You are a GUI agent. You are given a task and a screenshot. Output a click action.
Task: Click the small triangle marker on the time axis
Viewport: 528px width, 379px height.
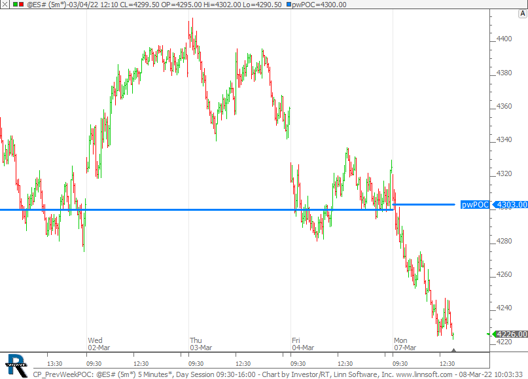453,350
